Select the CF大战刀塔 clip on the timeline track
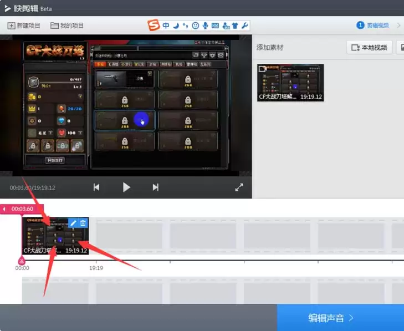The height and width of the screenshot is (331, 404). pyautogui.click(x=55, y=236)
